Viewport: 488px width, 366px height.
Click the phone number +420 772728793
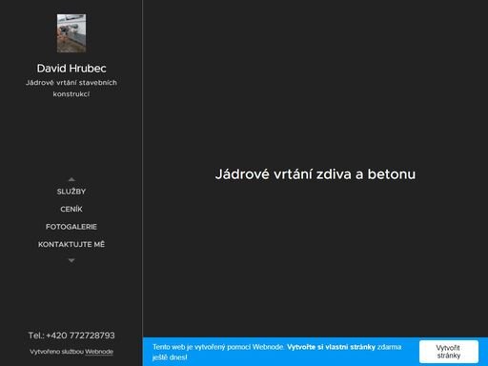pos(80,335)
